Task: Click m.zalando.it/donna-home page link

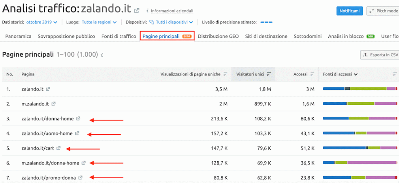Action: tap(50, 163)
